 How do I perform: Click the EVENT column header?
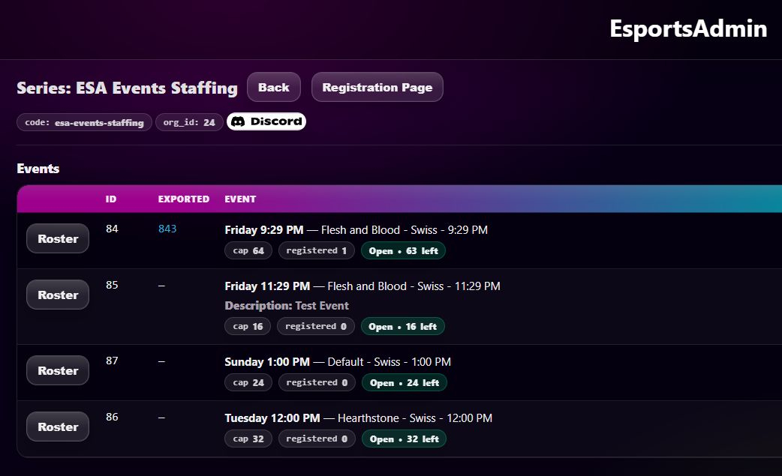point(240,199)
